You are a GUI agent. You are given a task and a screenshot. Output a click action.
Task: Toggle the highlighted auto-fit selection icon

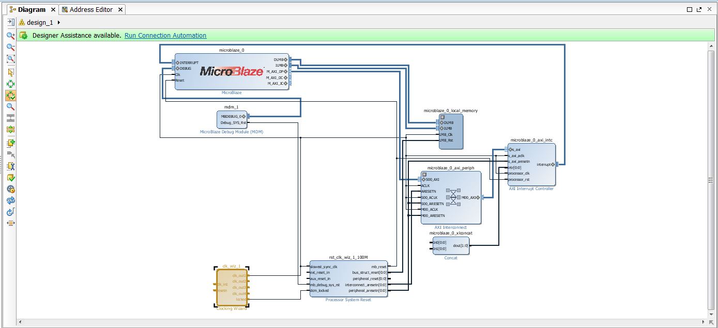[x=10, y=96]
